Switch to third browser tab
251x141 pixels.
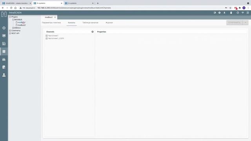pos(79,3)
